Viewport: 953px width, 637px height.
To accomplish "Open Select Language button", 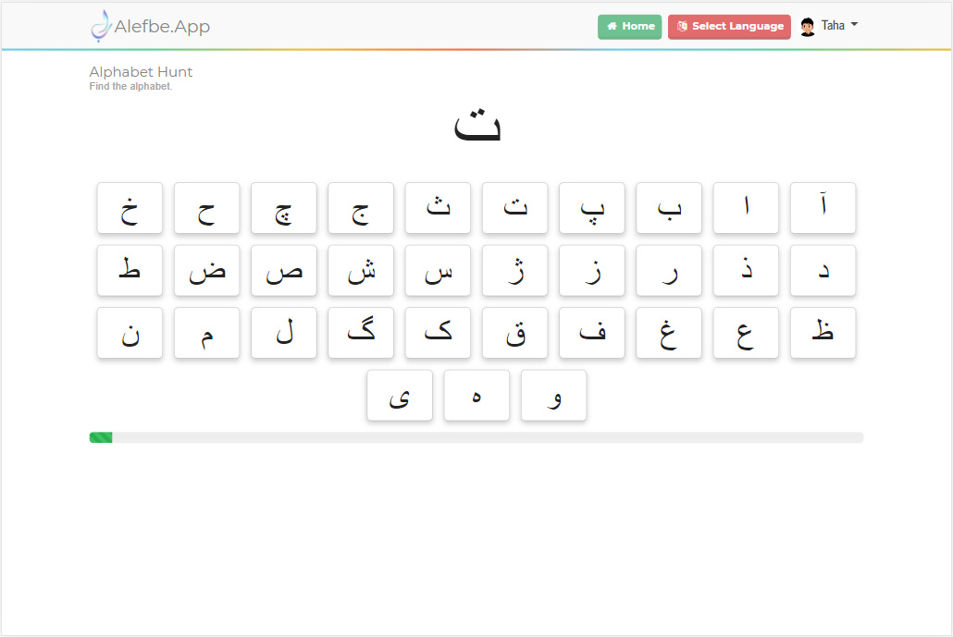I will click(729, 27).
